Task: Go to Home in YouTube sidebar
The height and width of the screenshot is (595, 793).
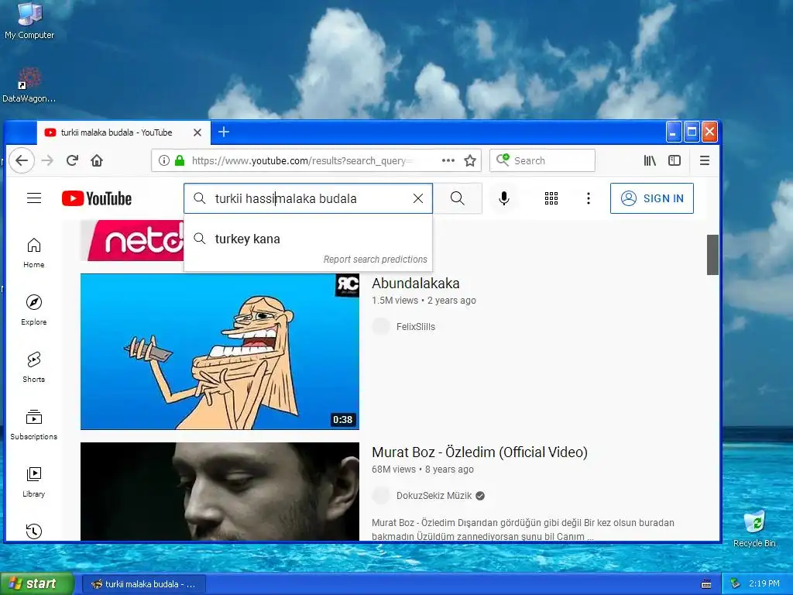Action: (x=34, y=253)
